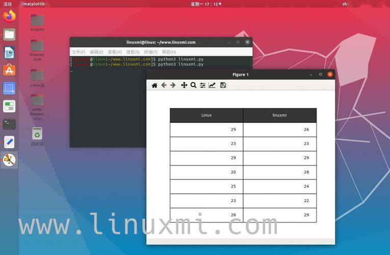
Task: Open the 查看(V) menu in terminal
Action: click(x=115, y=52)
